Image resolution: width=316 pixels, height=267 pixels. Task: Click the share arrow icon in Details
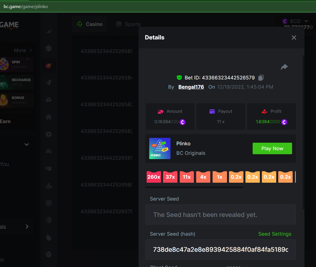[x=284, y=67]
